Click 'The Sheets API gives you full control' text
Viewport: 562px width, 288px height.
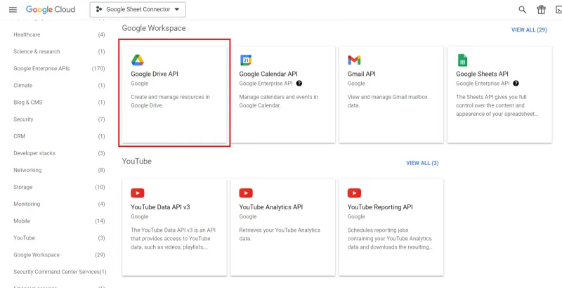pos(497,105)
